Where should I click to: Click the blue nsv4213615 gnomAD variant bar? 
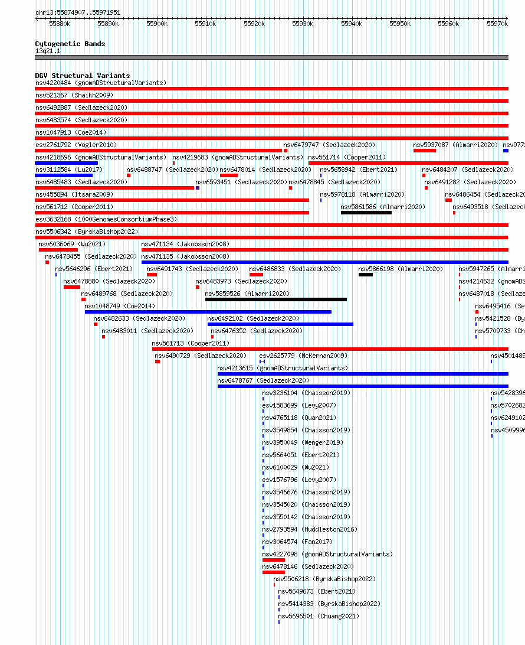click(x=363, y=374)
